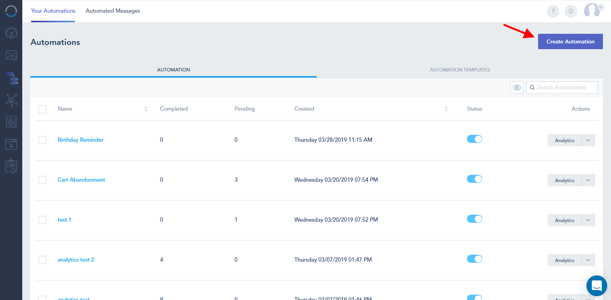Select the AUTOMATION sub-tab
The width and height of the screenshot is (611, 300).
click(173, 70)
